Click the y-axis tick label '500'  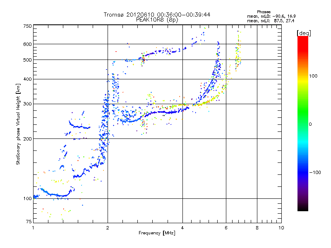[x=27, y=60]
